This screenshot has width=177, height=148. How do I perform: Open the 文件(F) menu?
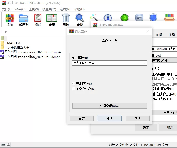(x=7, y=9)
